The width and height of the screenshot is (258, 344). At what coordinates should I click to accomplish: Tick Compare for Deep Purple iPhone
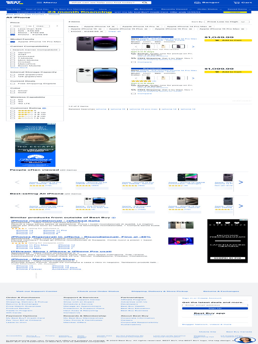pos(133,62)
